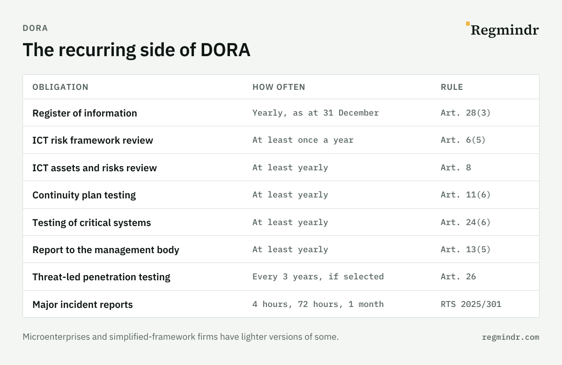Click the HOW OFTEN column header
This screenshot has height=365, width=562.
click(x=279, y=87)
